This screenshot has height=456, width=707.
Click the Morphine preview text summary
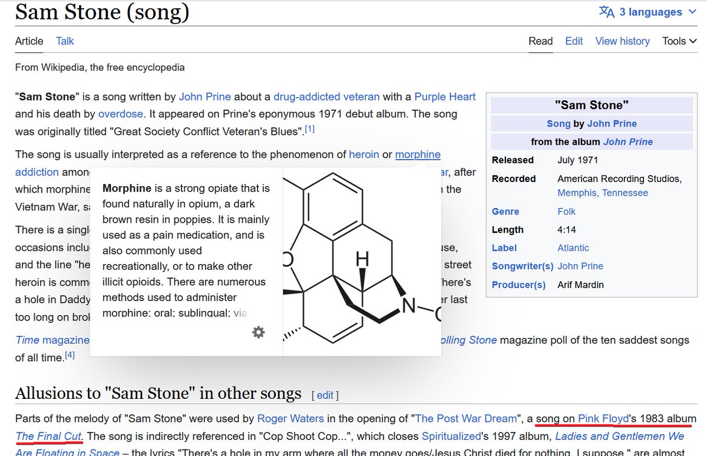click(186, 250)
